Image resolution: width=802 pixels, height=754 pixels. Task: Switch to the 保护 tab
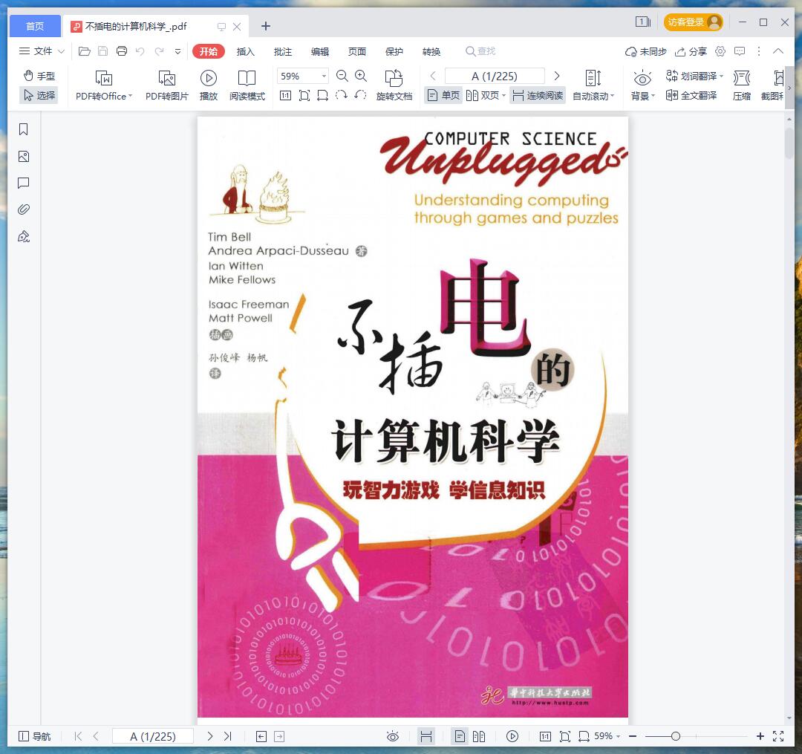click(394, 52)
